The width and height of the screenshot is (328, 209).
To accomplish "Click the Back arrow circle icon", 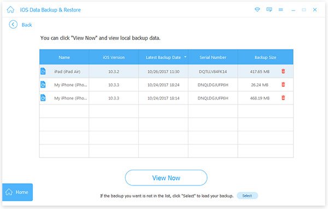I will pyautogui.click(x=13, y=25).
